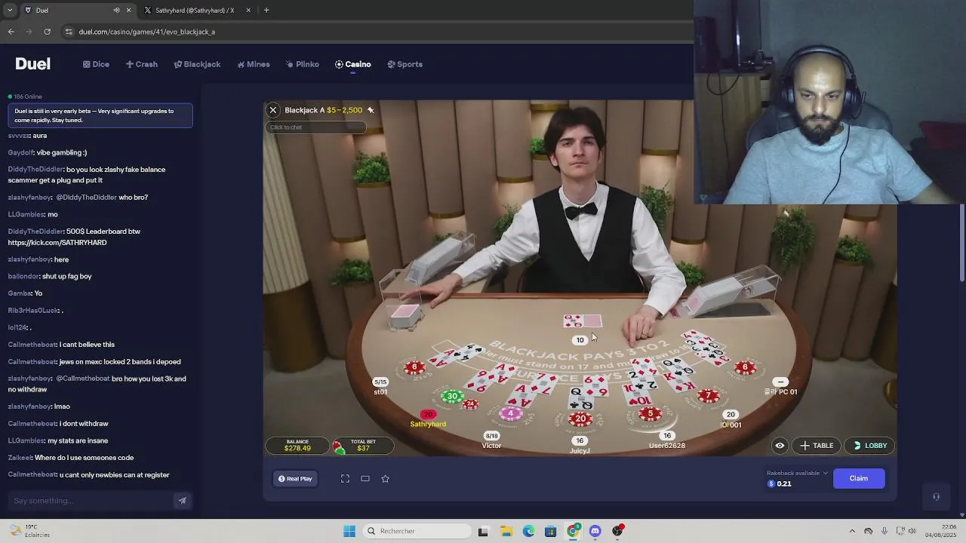
Task: Open the Plinko game
Action: tap(302, 64)
